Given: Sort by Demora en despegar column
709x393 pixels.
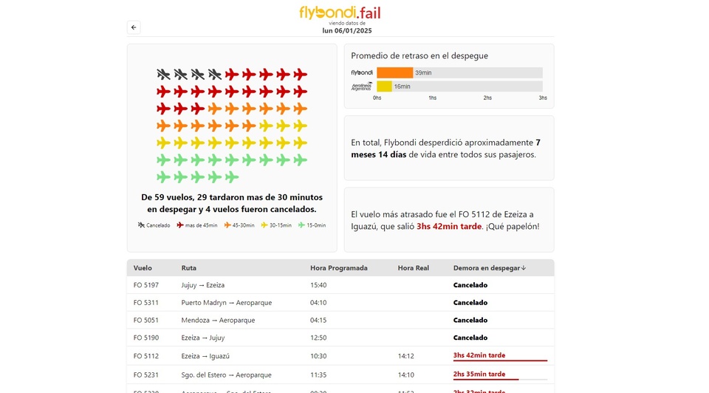Looking at the screenshot, I should pos(490,268).
